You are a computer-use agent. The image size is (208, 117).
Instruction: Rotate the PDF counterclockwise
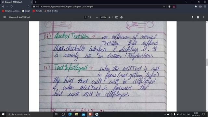click(122, 17)
